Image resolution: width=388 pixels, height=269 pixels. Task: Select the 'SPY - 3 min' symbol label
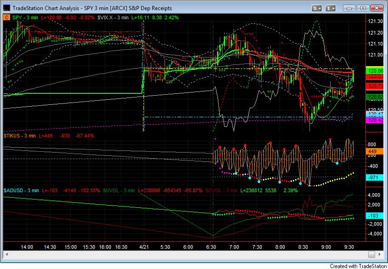[25, 17]
